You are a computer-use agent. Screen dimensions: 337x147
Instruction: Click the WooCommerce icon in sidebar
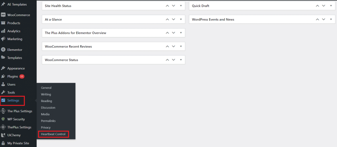click(3, 15)
